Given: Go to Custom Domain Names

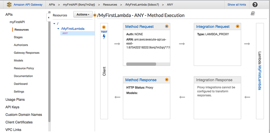Looking at the screenshot, I should pos(24,115).
